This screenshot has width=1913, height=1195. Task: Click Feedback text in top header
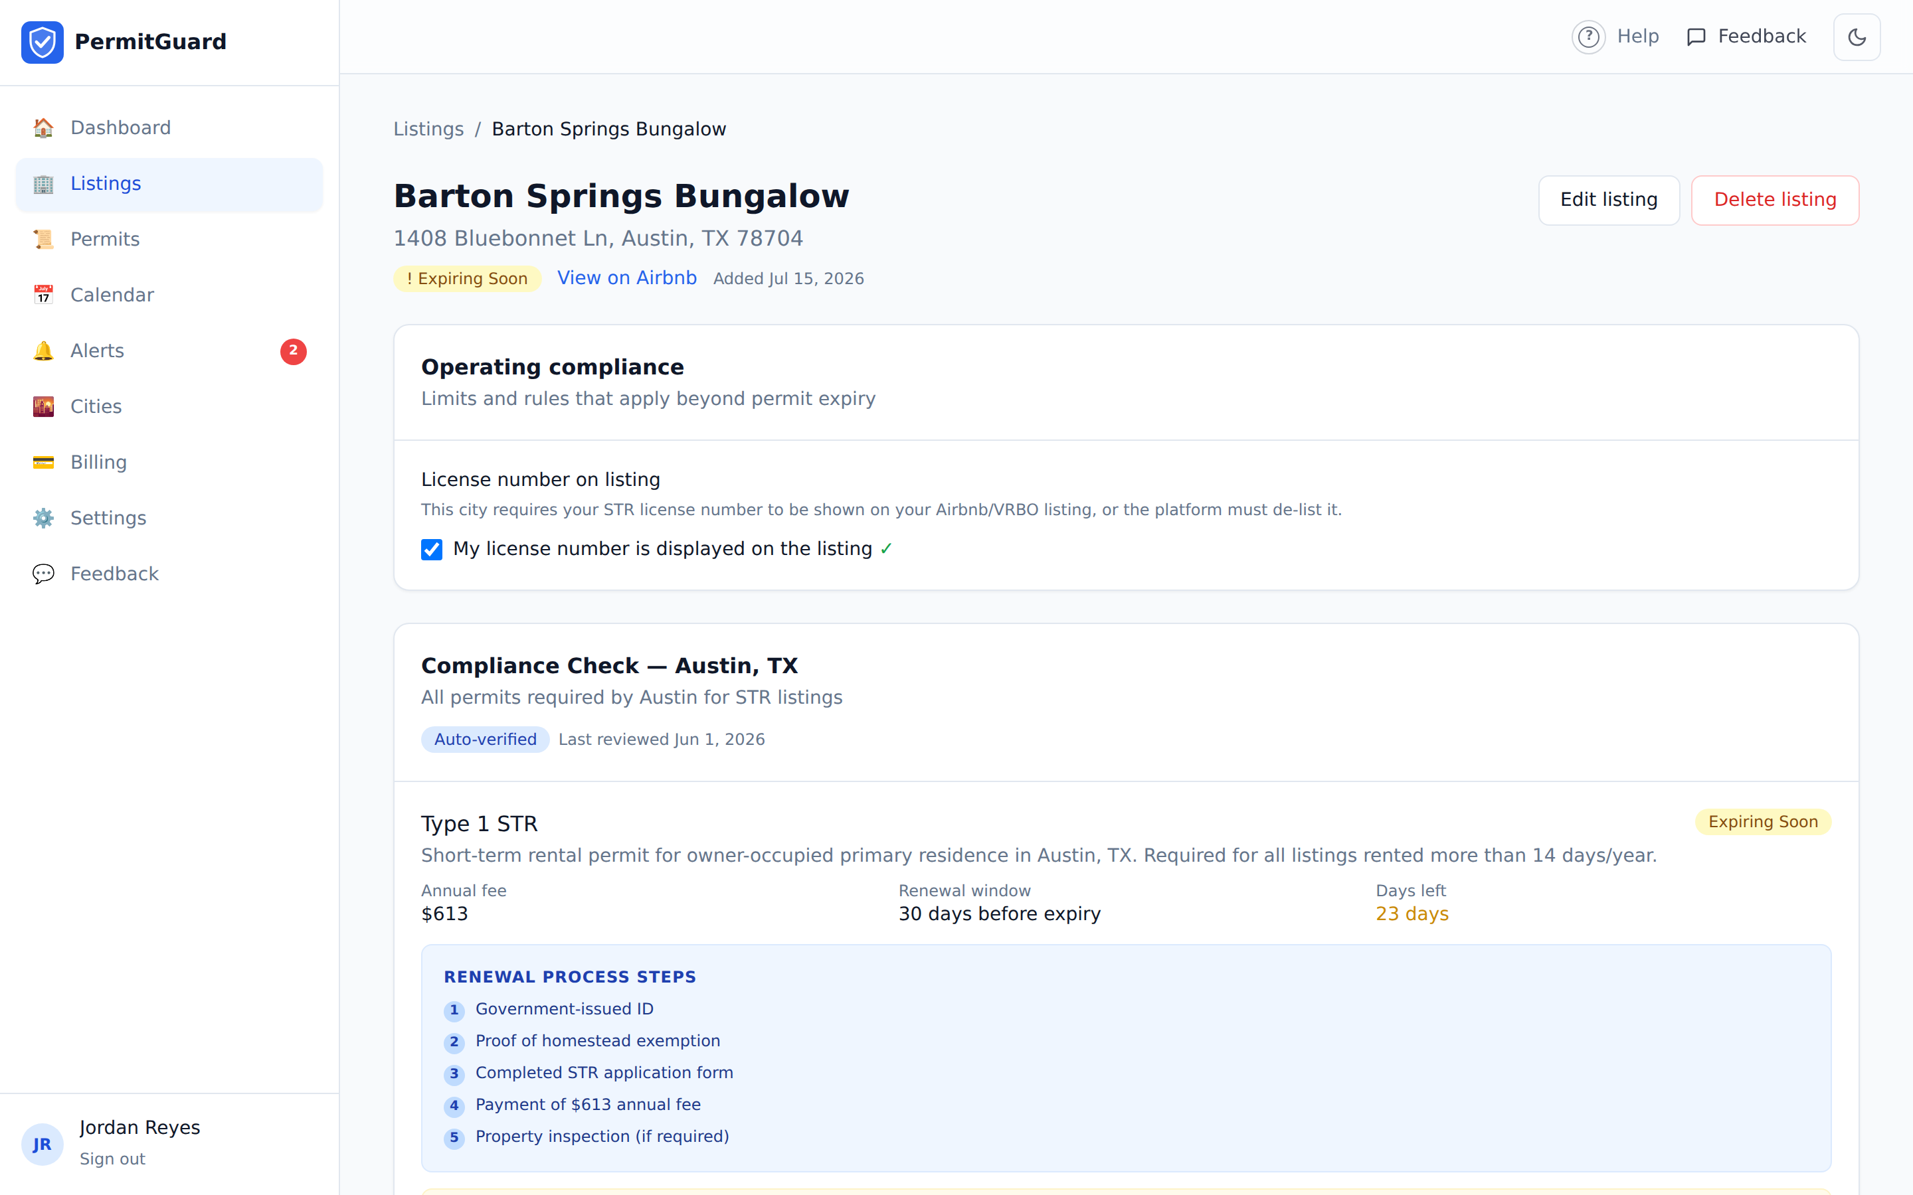tap(1762, 37)
